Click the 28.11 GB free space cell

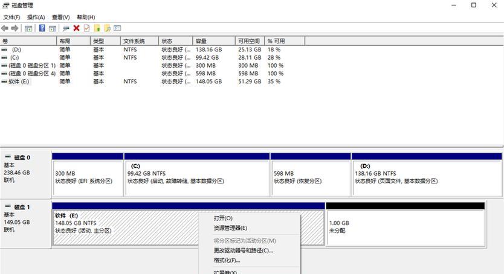tap(250, 58)
